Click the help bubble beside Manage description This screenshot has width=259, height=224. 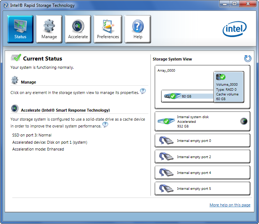143,91
